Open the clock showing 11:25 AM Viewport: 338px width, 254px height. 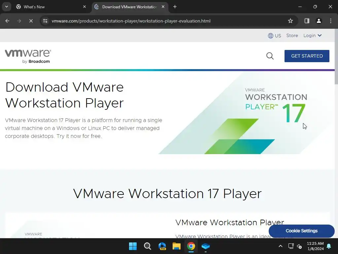[x=315, y=246]
